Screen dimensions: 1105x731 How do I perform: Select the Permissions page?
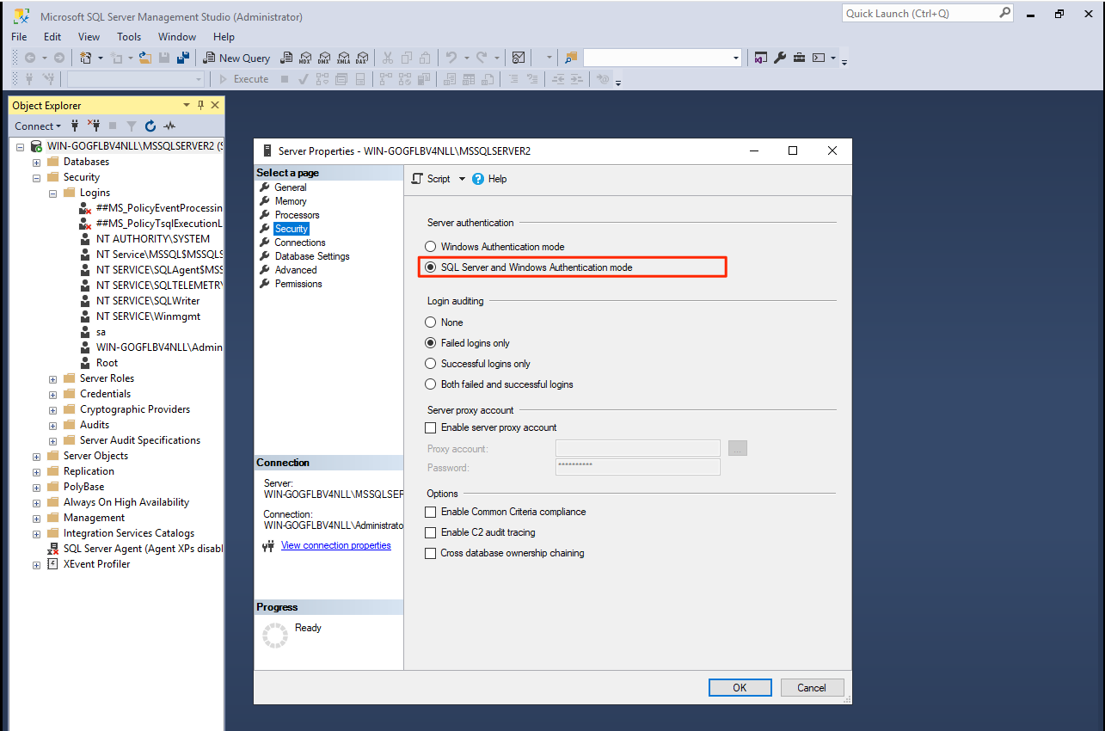click(298, 284)
